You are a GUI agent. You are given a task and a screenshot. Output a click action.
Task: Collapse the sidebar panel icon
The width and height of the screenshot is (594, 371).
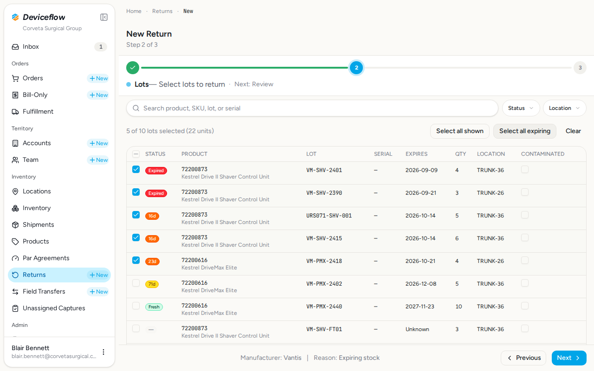[104, 17]
